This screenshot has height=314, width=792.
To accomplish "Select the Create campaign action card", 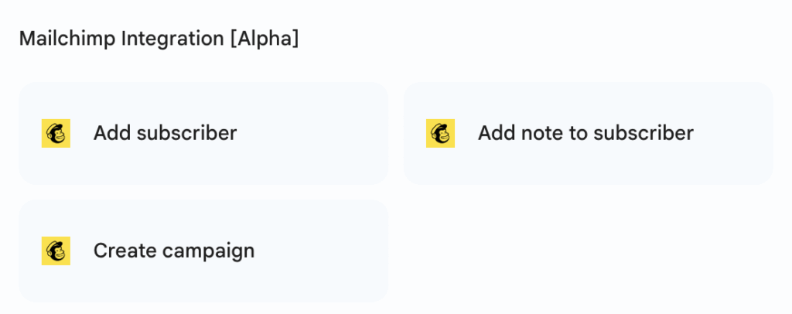I will [203, 251].
